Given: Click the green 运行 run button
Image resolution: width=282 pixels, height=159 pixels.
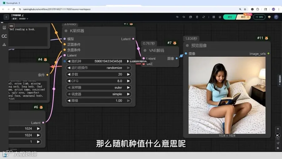Looking at the screenshot, I should (x=230, y=17).
